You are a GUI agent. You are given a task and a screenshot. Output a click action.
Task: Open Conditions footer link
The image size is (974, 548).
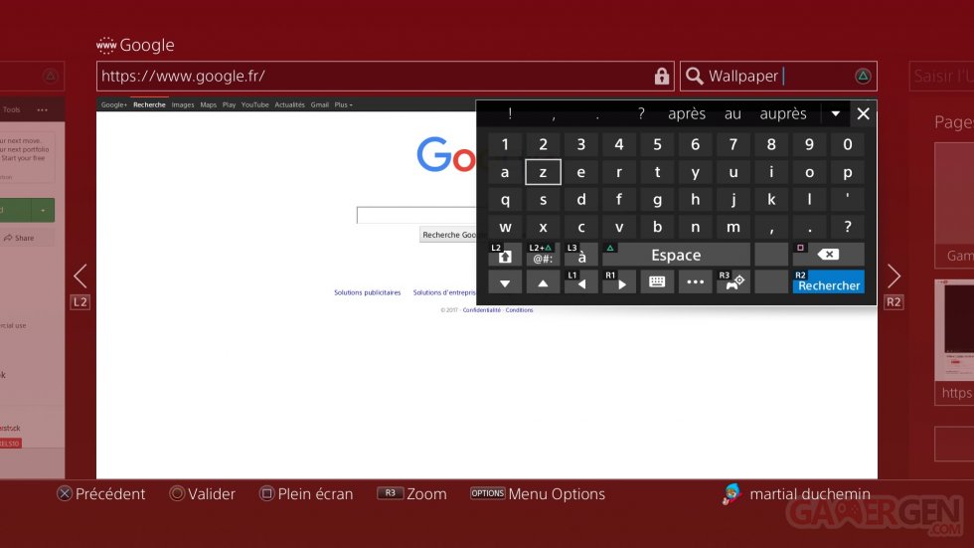pos(519,310)
